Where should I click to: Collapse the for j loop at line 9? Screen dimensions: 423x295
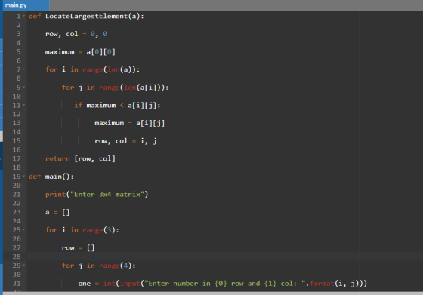pyautogui.click(x=24, y=88)
